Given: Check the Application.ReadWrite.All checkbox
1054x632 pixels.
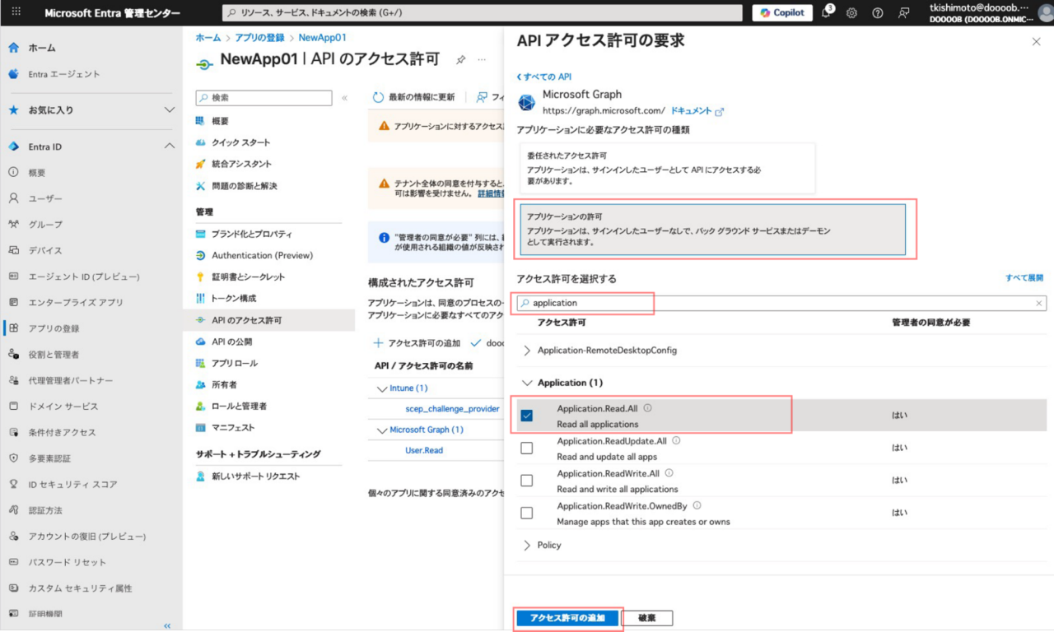Looking at the screenshot, I should pyautogui.click(x=527, y=481).
